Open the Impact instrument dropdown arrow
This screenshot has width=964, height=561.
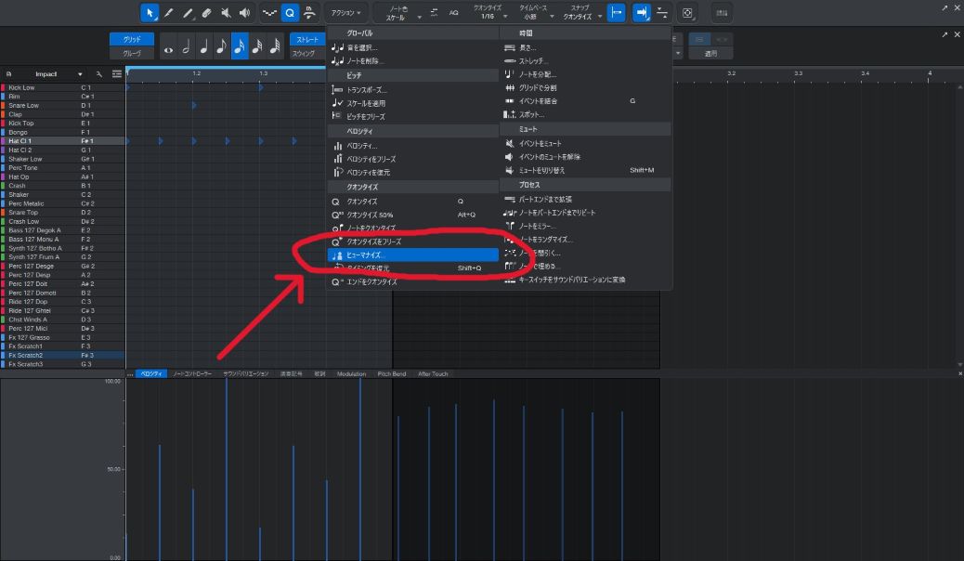[x=81, y=73]
